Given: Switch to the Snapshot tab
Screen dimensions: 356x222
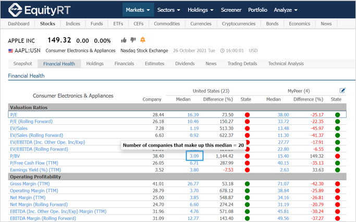Looking at the screenshot, I should [x=22, y=63].
